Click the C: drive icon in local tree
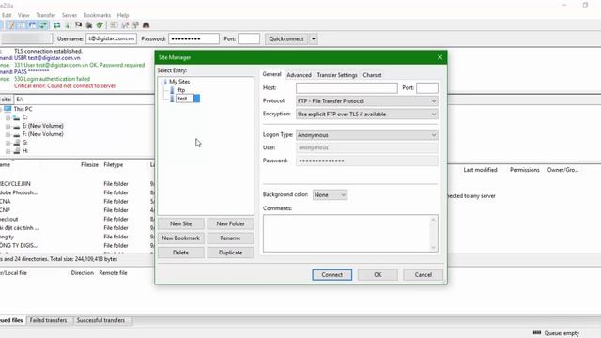Image resolution: width=601 pixels, height=338 pixels. coord(16,117)
